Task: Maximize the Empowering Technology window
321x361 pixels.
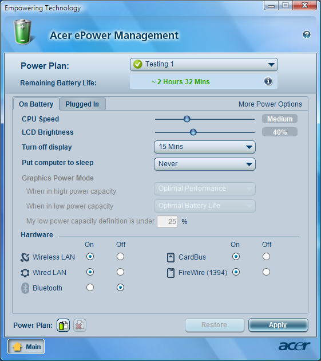Action: coord(286,6)
